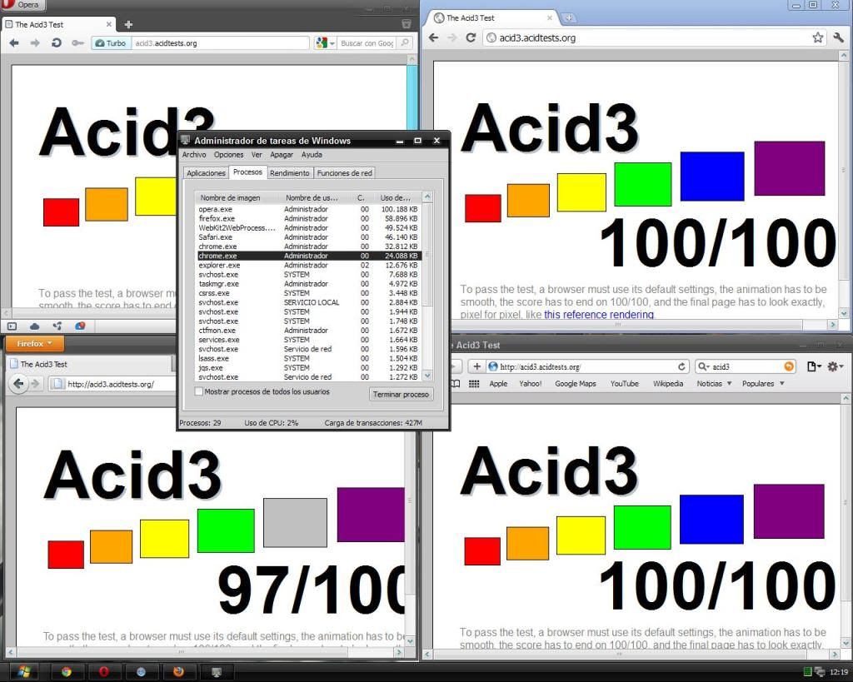Click the Task Manager taskbar button

click(216, 672)
